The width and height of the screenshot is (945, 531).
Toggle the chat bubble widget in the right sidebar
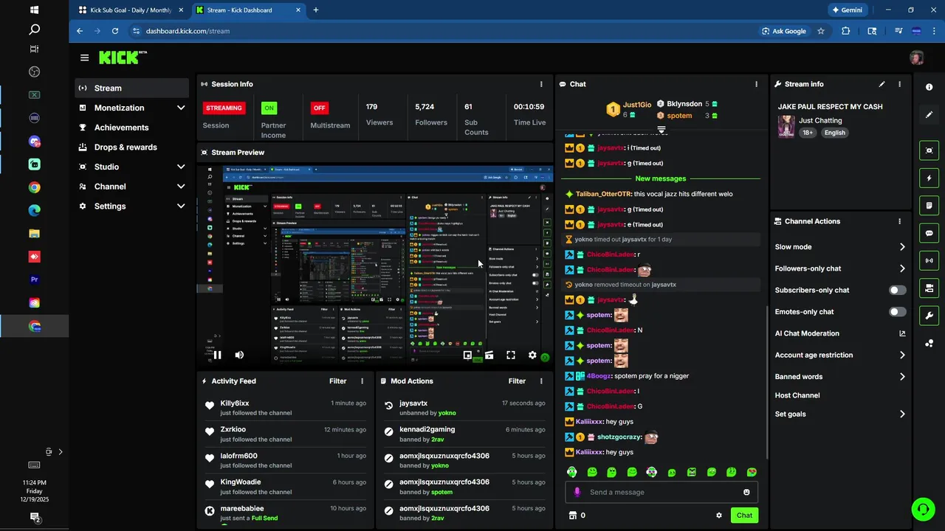pyautogui.click(x=929, y=233)
